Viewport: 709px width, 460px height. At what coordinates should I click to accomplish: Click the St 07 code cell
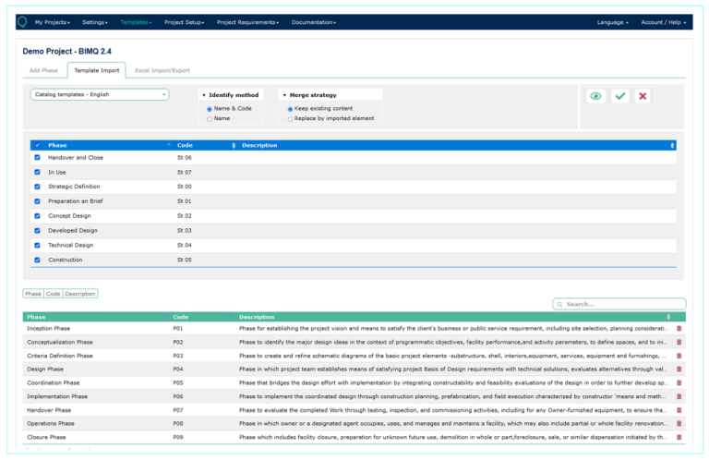pos(184,172)
